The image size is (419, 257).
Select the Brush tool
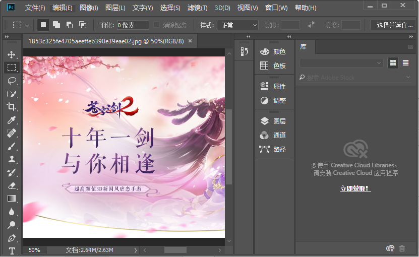(12, 146)
